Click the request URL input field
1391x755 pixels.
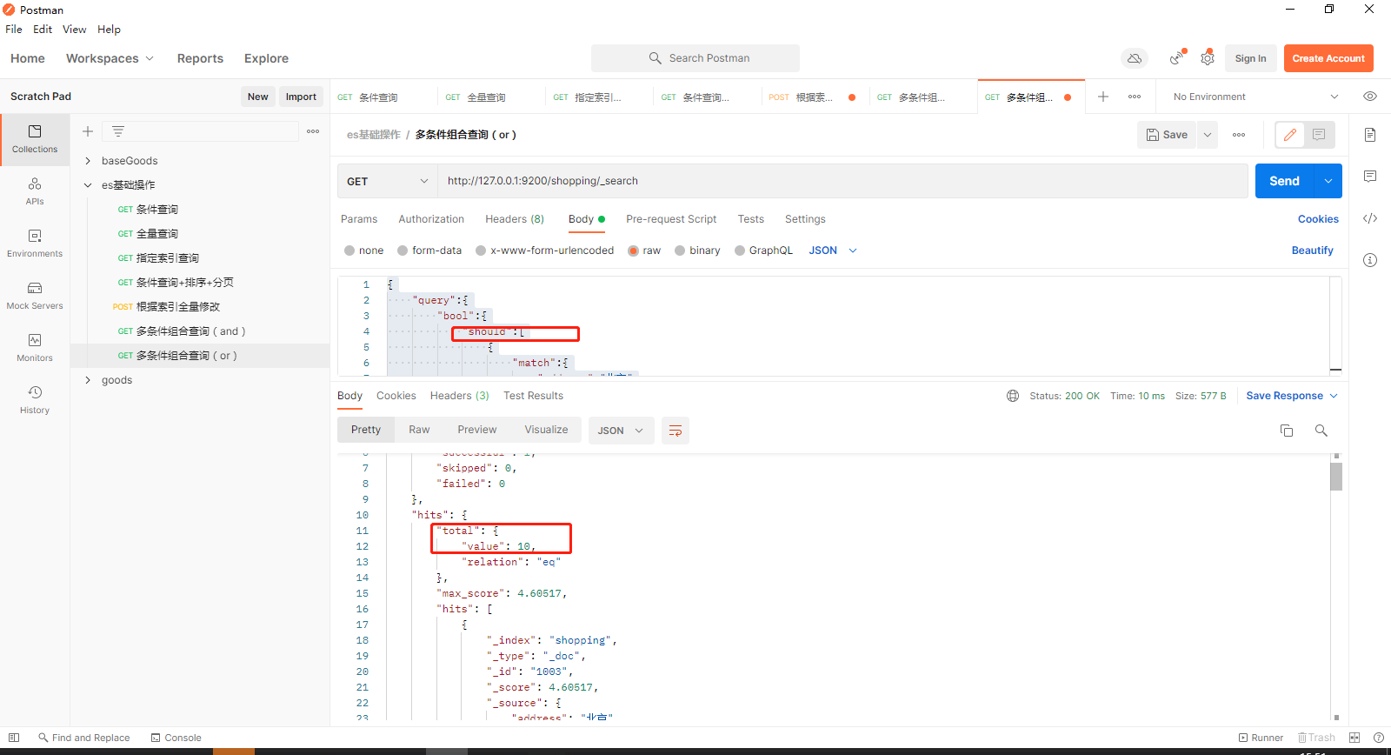842,181
